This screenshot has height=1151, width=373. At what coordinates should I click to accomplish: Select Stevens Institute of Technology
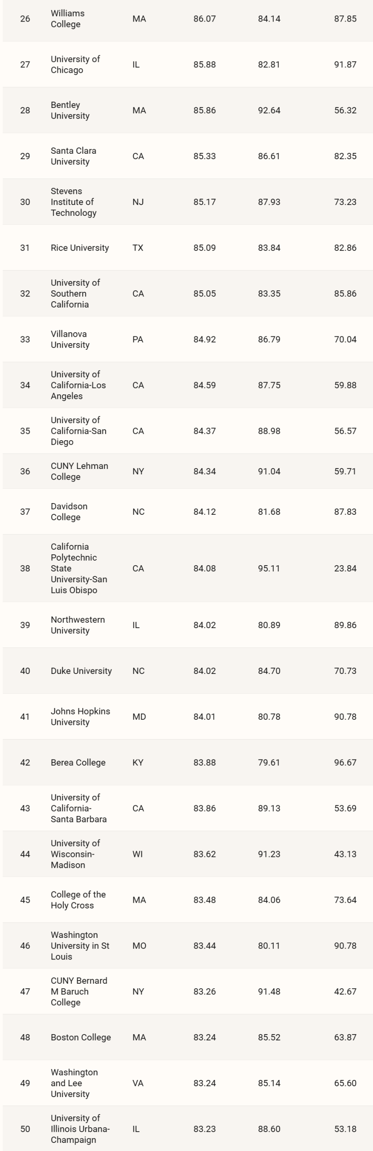[x=73, y=202]
